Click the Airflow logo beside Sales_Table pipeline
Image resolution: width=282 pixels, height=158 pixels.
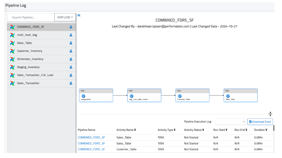tap(12, 43)
